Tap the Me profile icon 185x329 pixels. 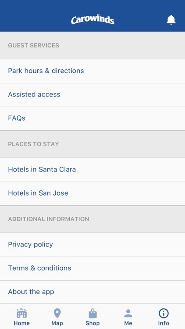coord(128,313)
